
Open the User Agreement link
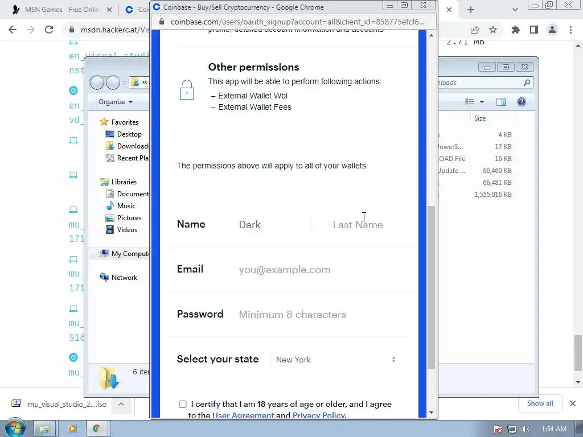coord(243,415)
